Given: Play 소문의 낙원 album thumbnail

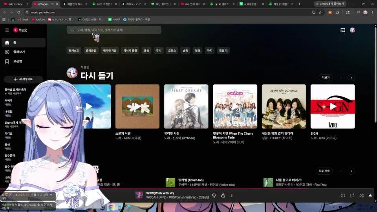Looking at the screenshot, I should click(137, 106).
